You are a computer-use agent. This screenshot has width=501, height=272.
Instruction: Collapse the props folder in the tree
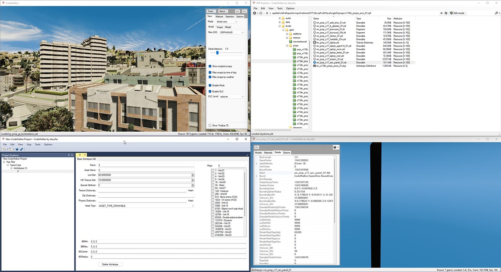[287, 45]
